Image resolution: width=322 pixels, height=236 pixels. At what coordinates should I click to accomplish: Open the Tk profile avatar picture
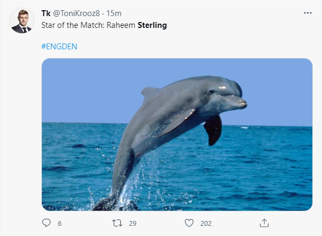[x=22, y=21]
